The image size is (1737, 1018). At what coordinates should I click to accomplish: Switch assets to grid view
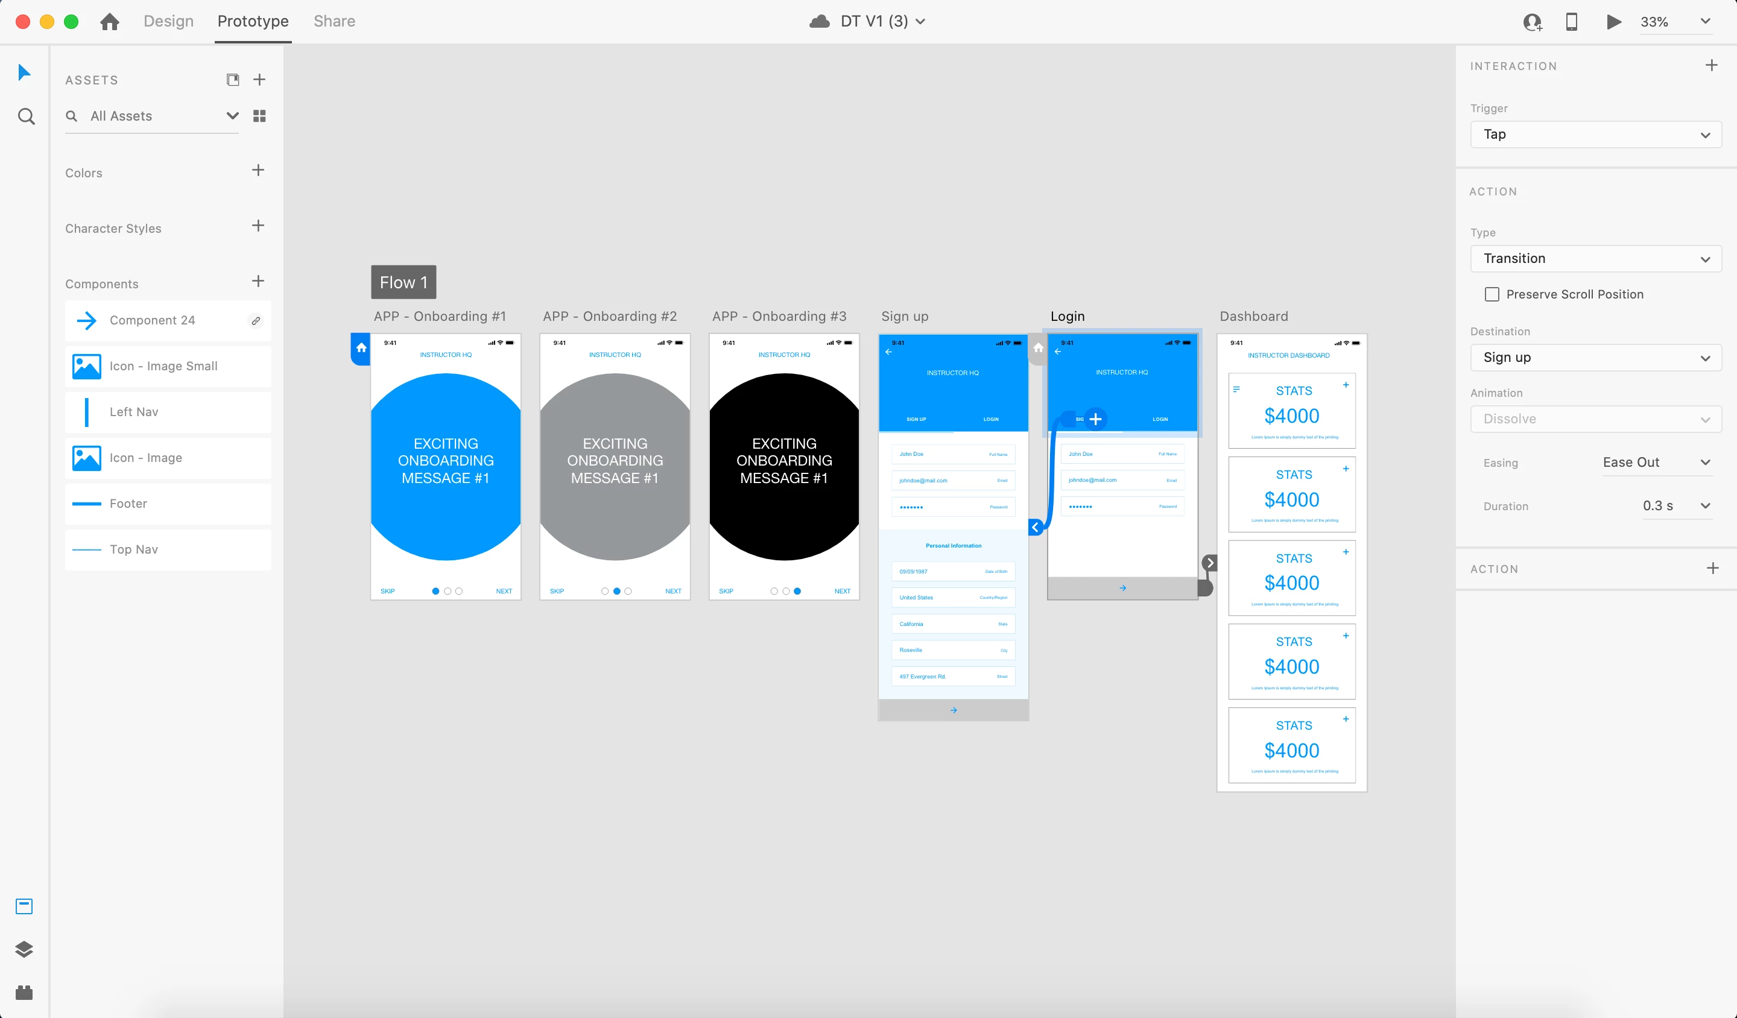[x=259, y=116]
